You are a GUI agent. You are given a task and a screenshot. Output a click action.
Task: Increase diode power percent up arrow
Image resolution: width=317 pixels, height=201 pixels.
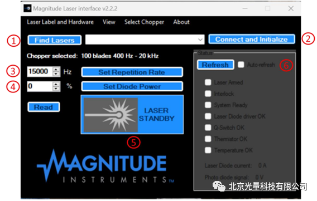point(56,84)
